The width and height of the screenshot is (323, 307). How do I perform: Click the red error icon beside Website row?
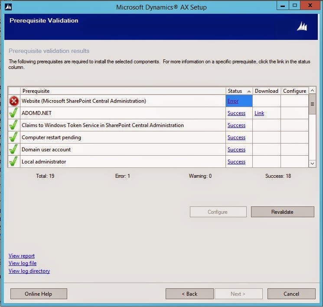click(x=14, y=101)
